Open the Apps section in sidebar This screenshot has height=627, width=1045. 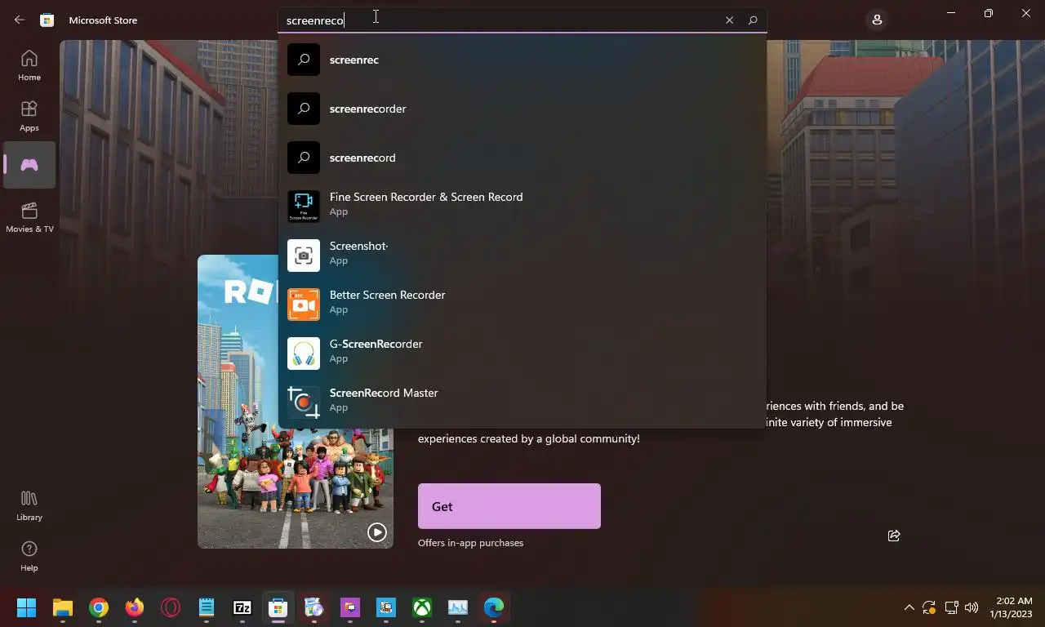pos(29,116)
